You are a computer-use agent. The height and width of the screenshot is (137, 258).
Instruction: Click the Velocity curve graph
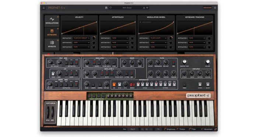click(x=79, y=28)
